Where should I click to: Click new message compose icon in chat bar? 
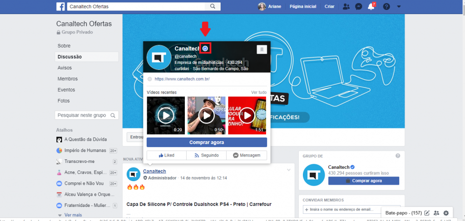(x=427, y=213)
